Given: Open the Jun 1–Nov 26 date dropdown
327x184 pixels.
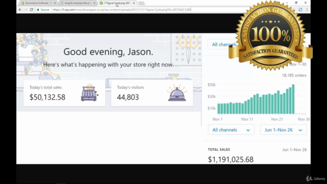Looking at the screenshot, I should click(x=283, y=130).
